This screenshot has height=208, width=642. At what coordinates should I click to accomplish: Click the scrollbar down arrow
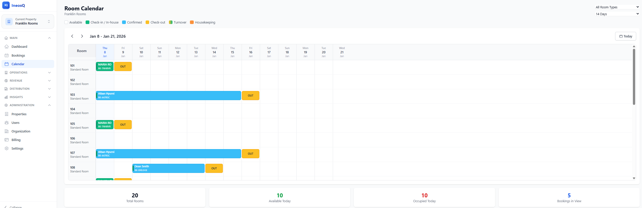pyautogui.click(x=634, y=178)
